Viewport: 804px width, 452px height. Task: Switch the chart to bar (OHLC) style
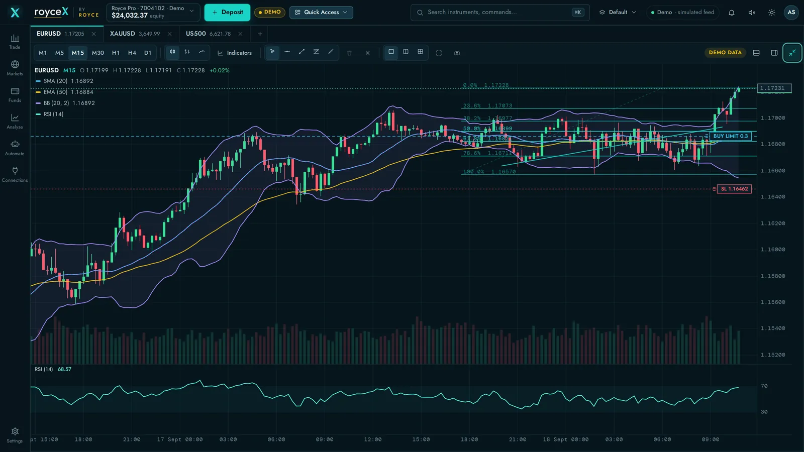pyautogui.click(x=187, y=52)
